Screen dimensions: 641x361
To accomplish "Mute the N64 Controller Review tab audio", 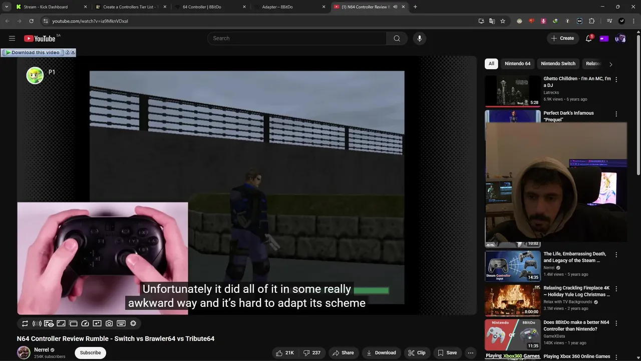I will point(395,7).
